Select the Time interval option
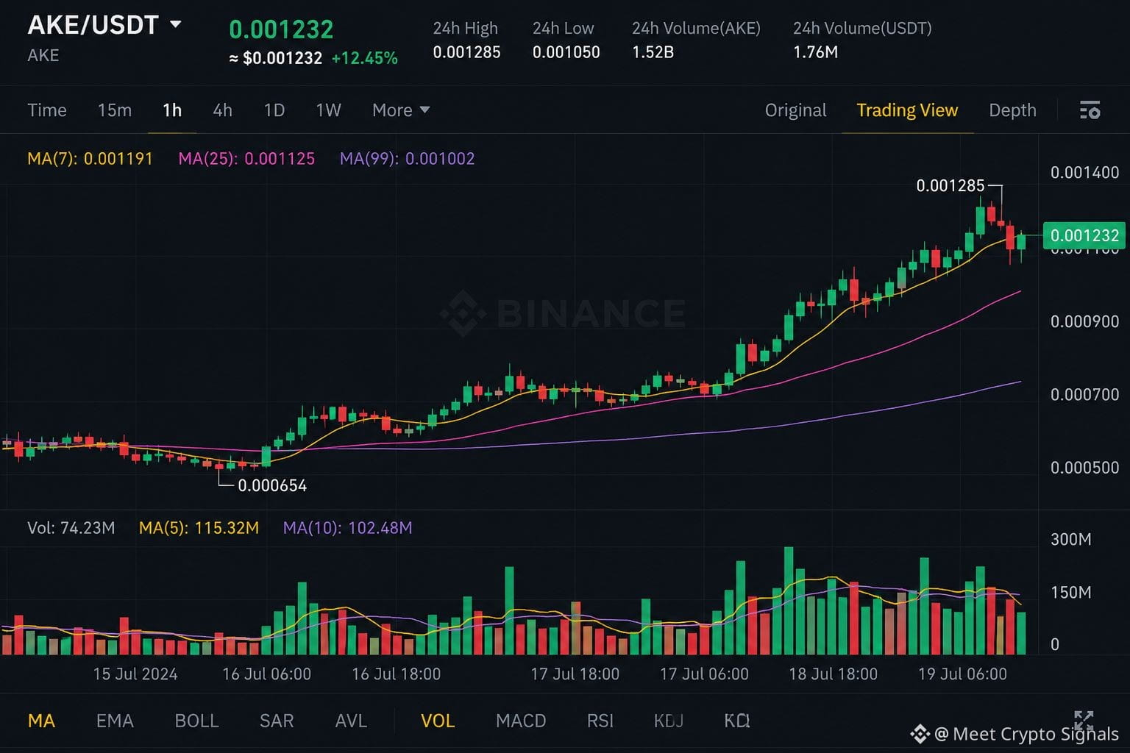This screenshot has width=1130, height=753. [x=47, y=110]
